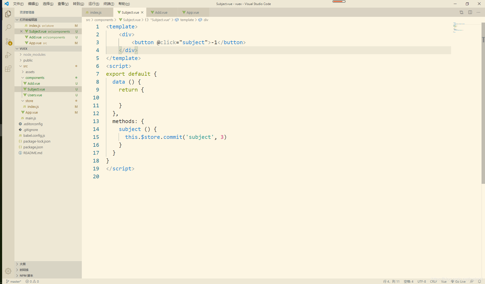This screenshot has height=284, width=485.
Task: Open the 转到(G) menu
Action: [x=78, y=4]
